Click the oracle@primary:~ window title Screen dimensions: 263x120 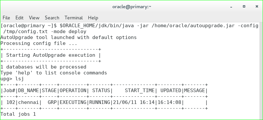132,7
